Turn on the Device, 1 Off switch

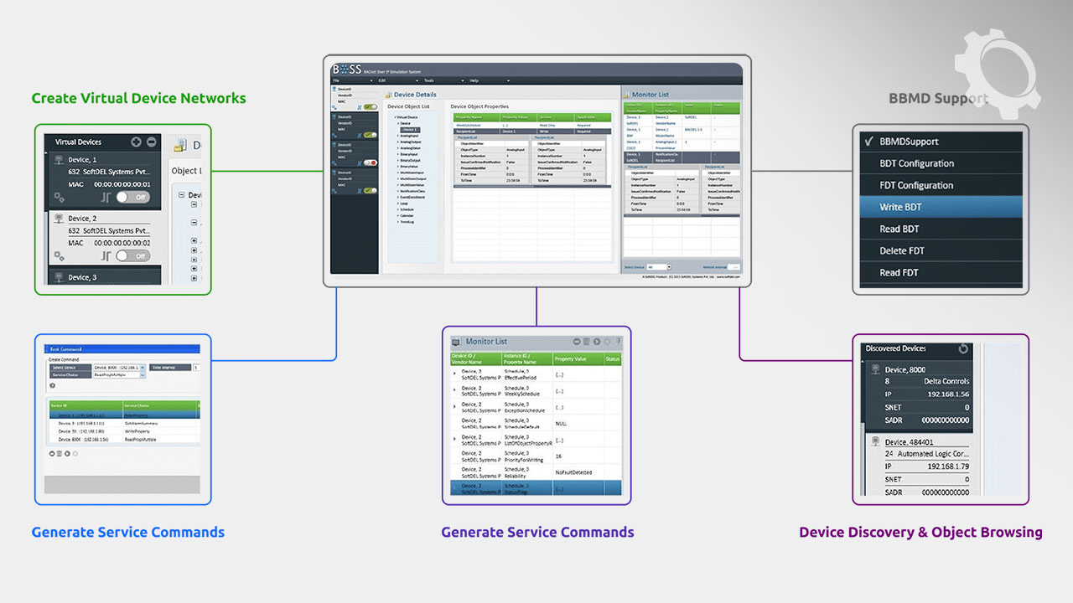132,197
